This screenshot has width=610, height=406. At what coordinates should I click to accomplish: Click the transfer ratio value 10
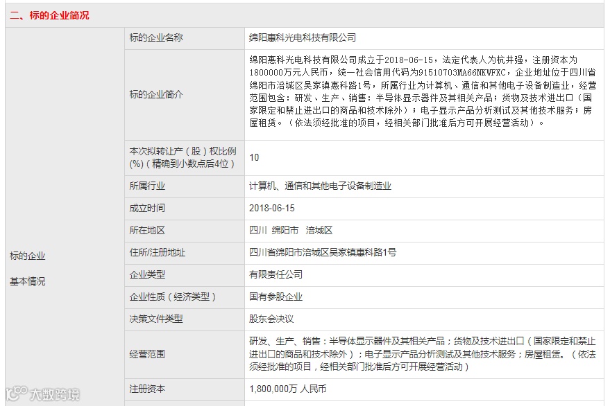click(254, 157)
